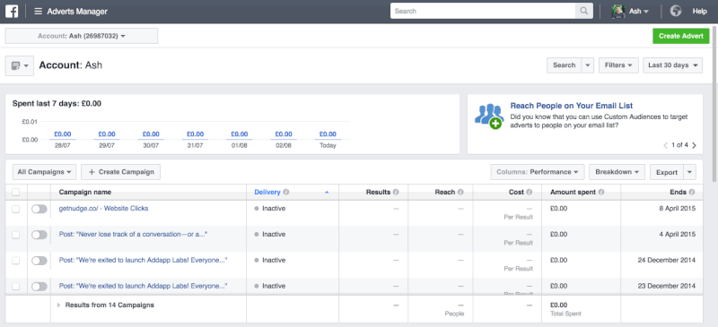Viewport: 718px width, 327px height.
Task: Click the Delivery sort arrow
Action: [x=327, y=193]
